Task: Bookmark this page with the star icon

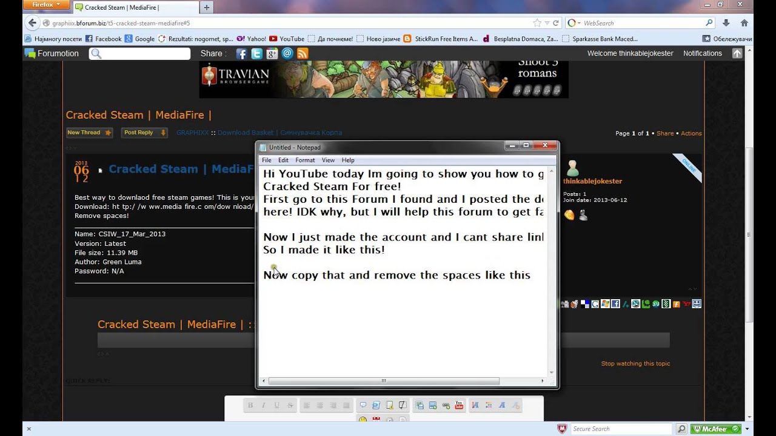Action: click(x=537, y=23)
